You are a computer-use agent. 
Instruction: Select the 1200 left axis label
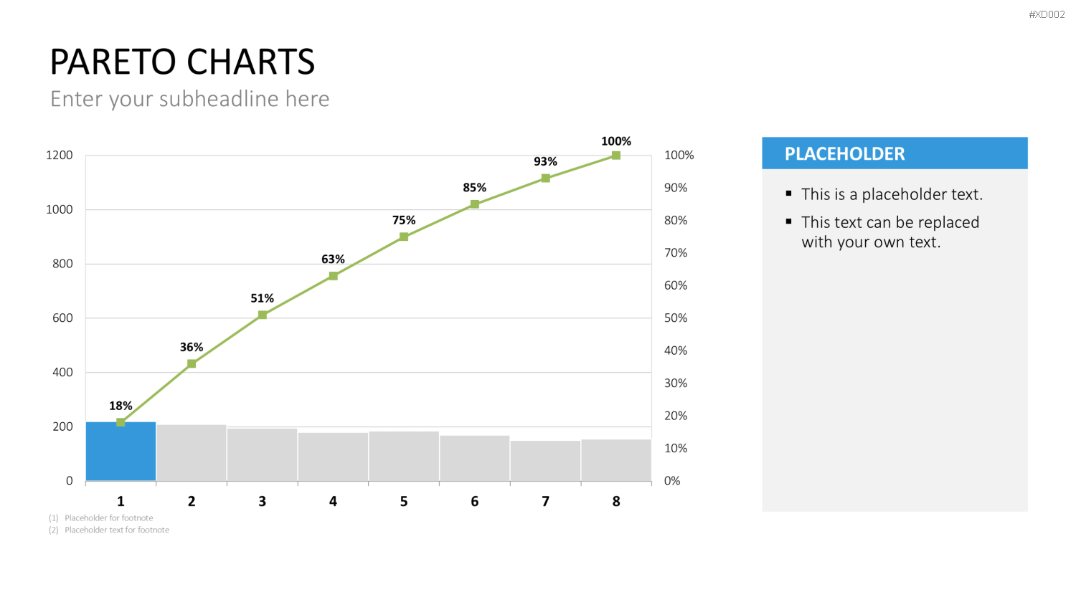(x=60, y=156)
